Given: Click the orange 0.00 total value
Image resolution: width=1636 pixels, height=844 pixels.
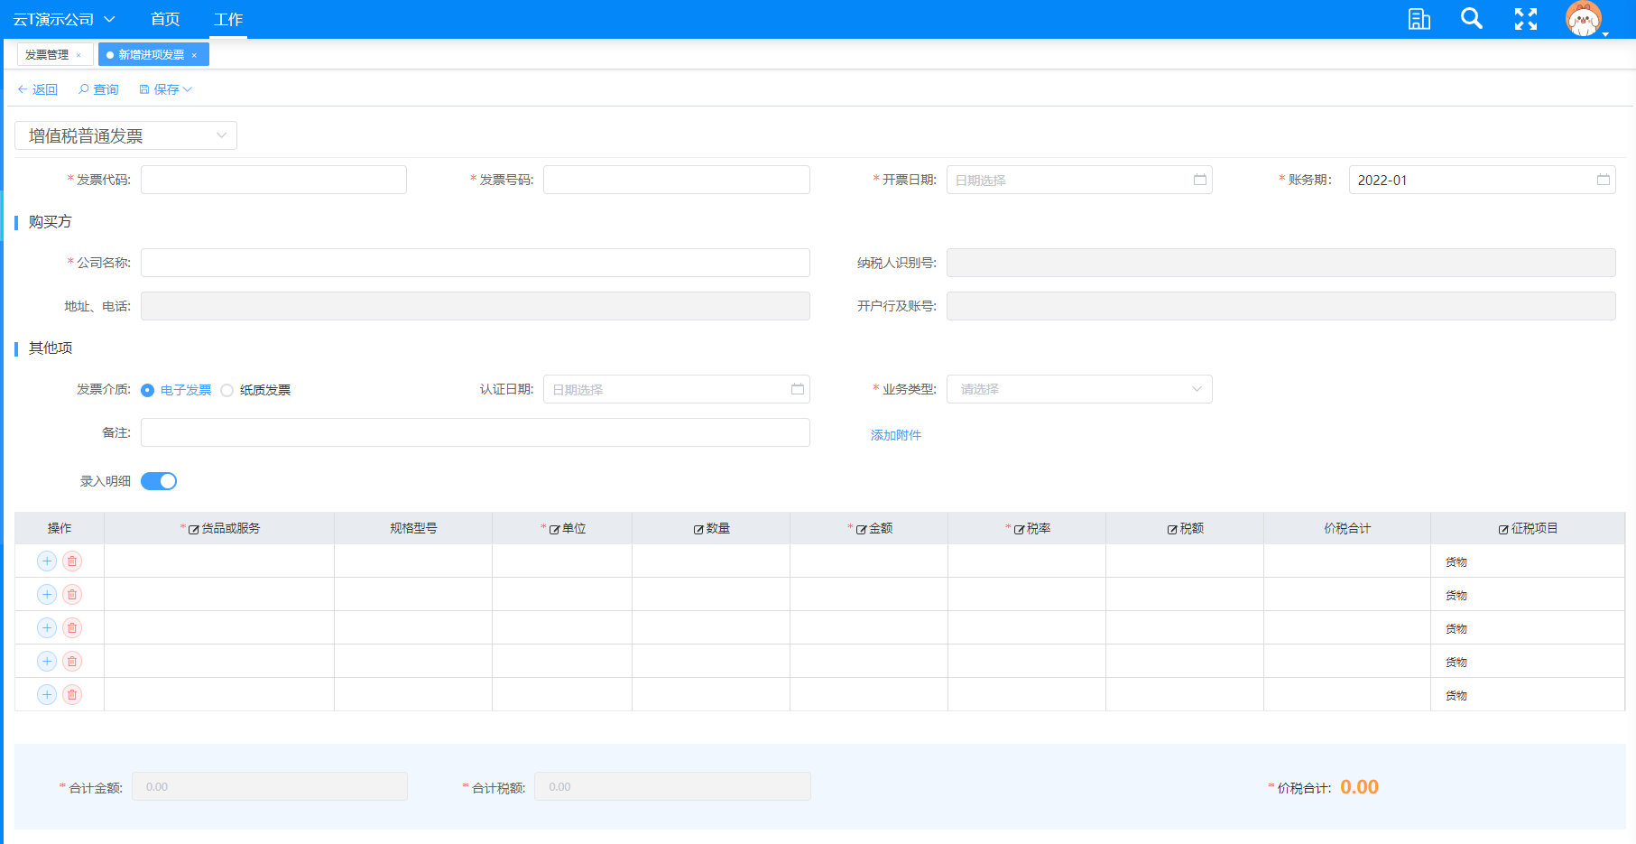Looking at the screenshot, I should pos(1359,787).
